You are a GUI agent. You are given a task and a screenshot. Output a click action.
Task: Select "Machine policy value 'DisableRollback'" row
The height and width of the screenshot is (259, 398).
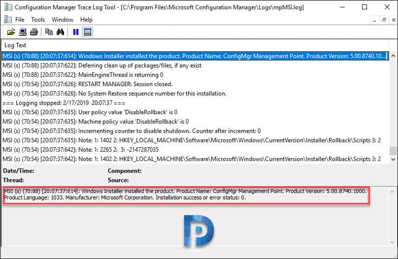pyautogui.click(x=196, y=122)
